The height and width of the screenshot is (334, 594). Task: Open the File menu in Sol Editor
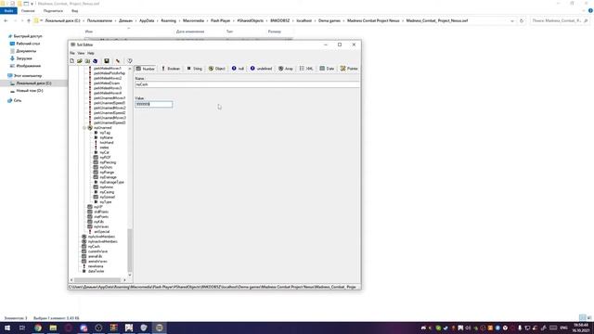pyautogui.click(x=72, y=54)
